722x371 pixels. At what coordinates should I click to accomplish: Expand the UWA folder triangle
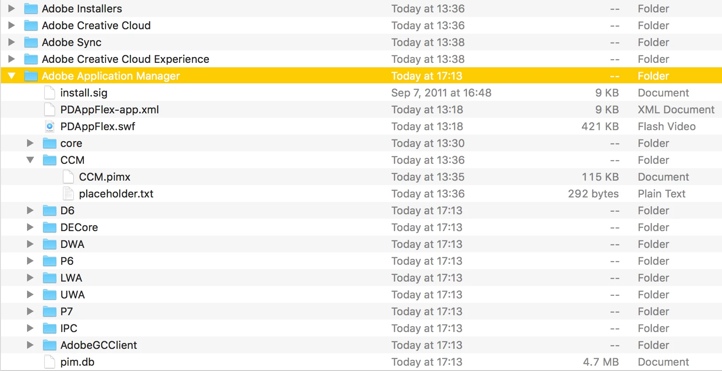(30, 294)
